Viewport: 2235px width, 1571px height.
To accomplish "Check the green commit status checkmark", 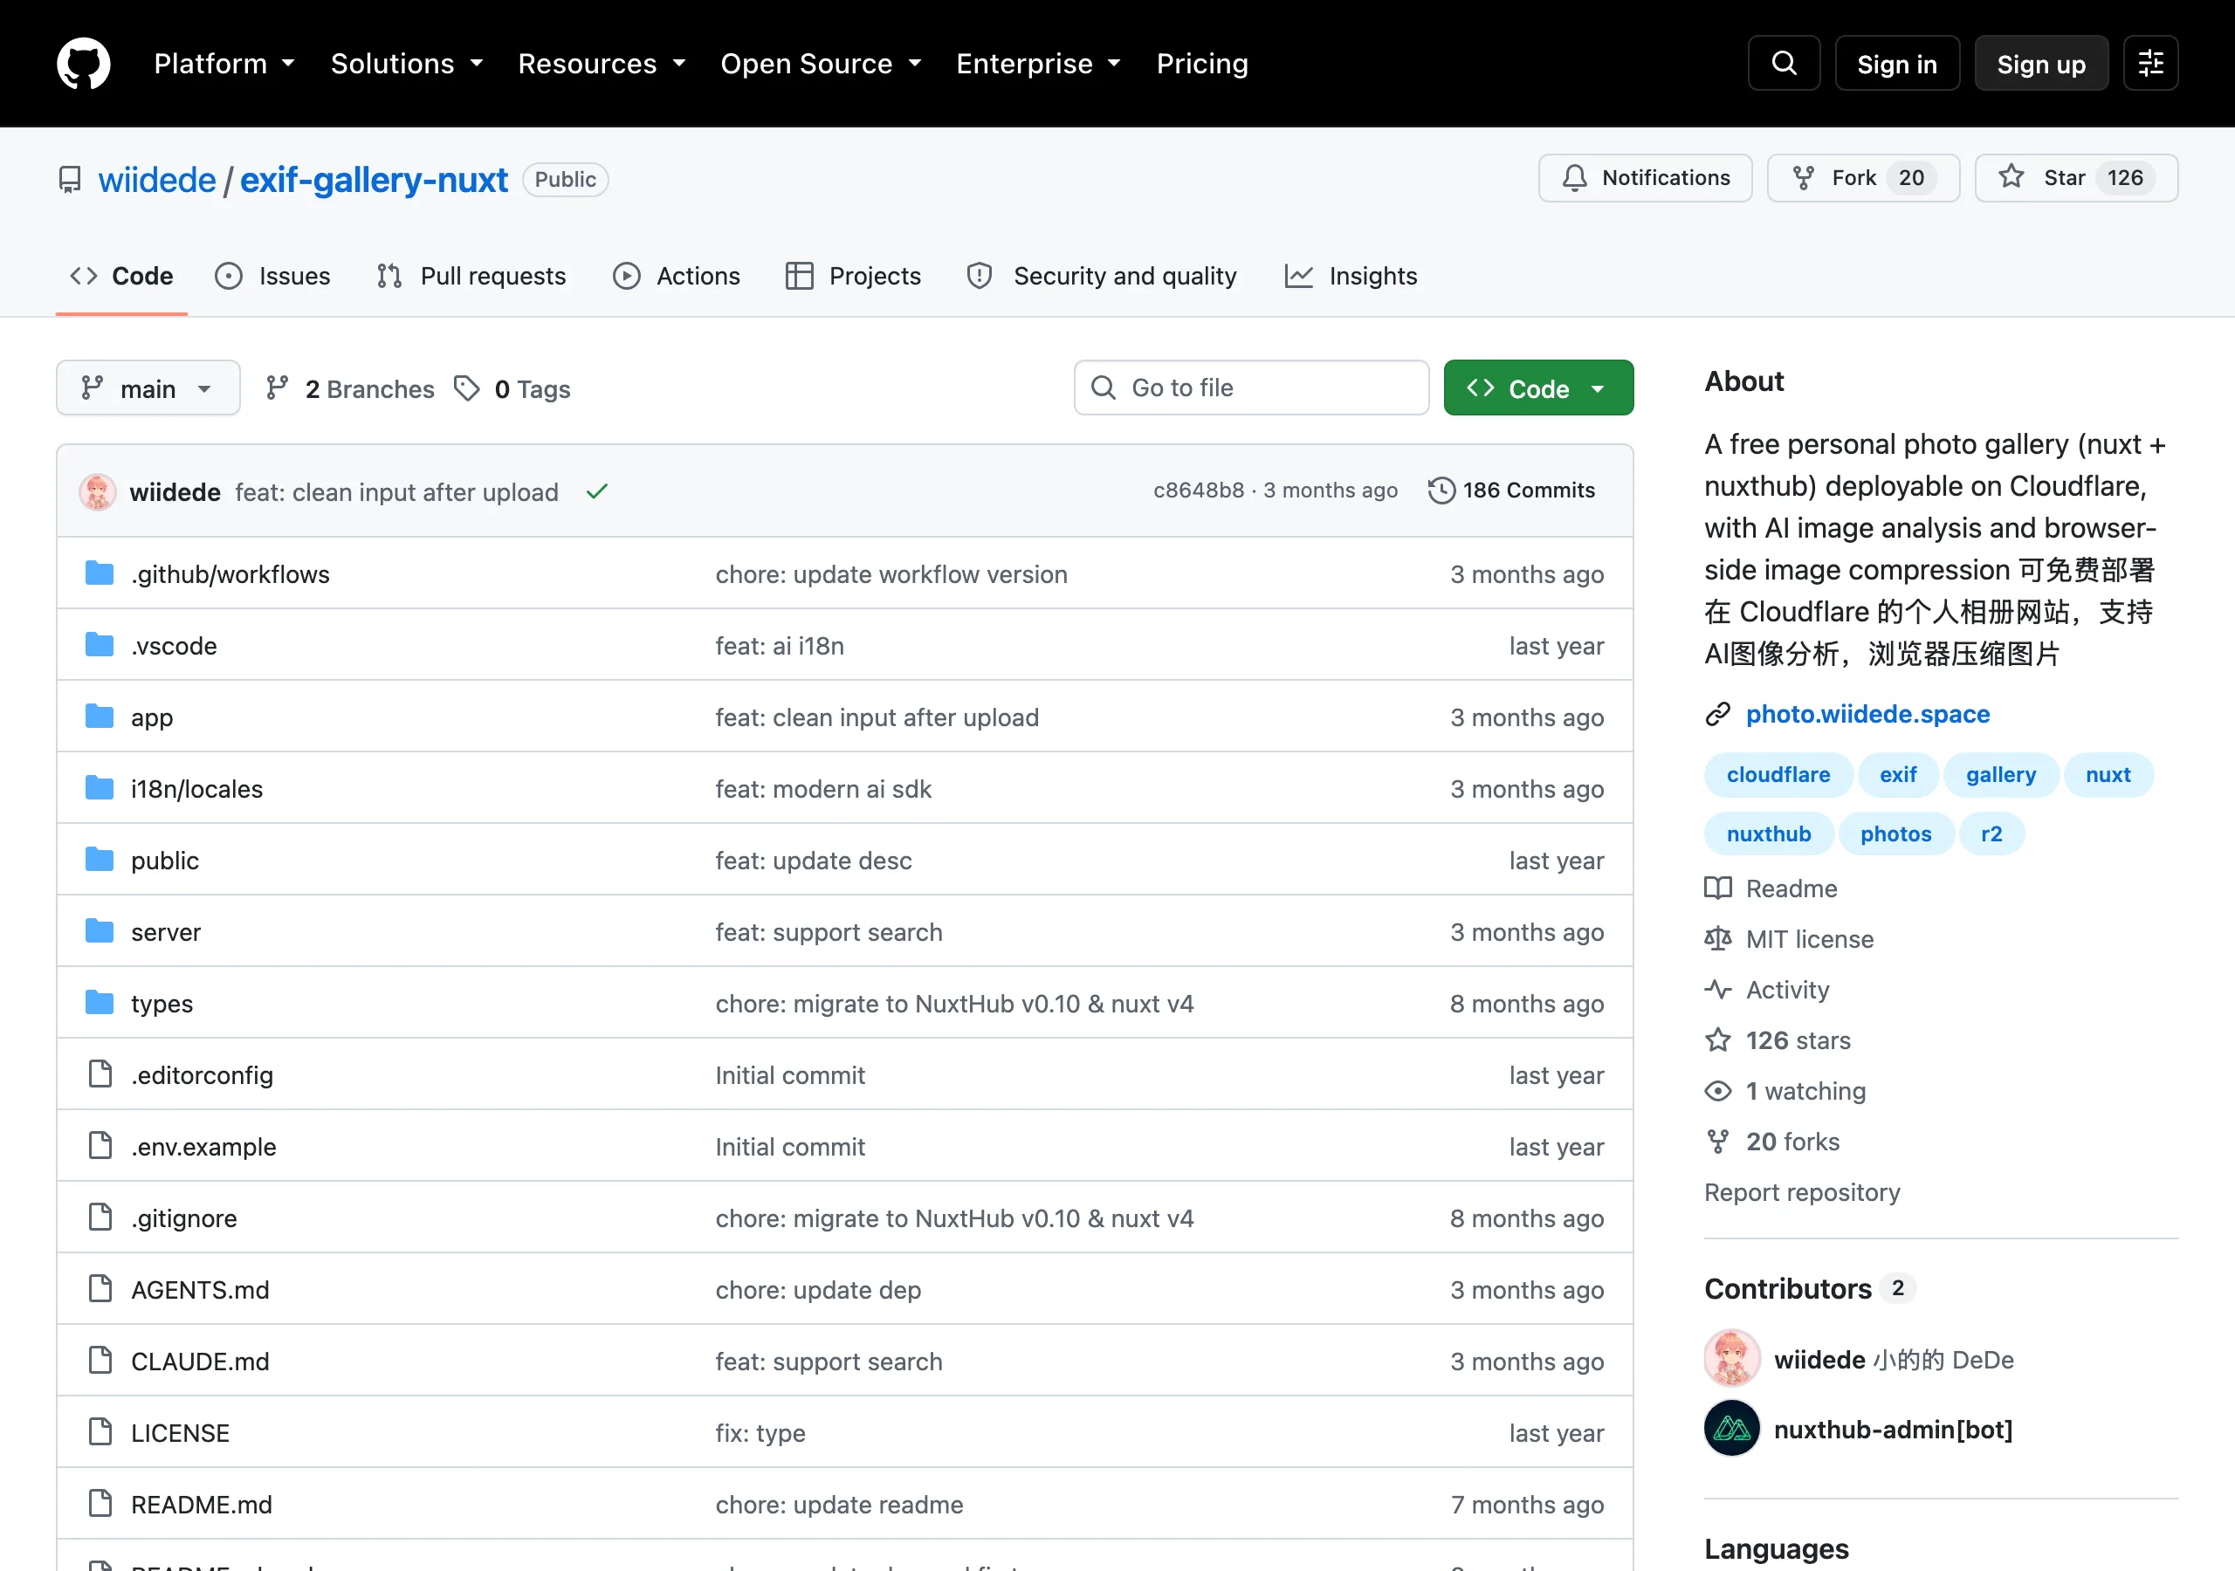I will pyautogui.click(x=596, y=491).
